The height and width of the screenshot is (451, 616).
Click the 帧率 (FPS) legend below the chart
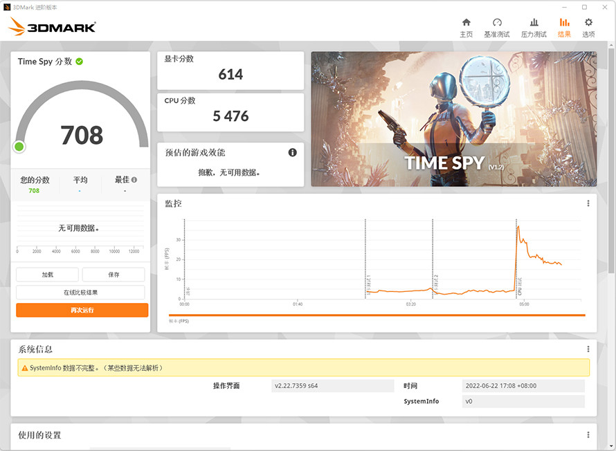tap(179, 321)
